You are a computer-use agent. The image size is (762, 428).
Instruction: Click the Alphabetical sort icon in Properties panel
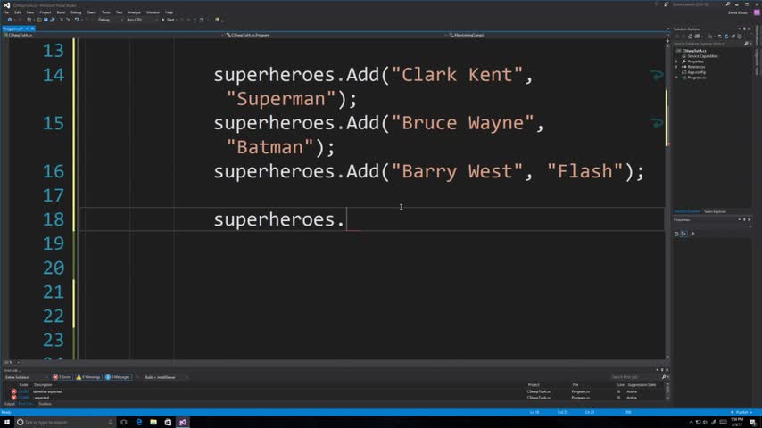[683, 234]
